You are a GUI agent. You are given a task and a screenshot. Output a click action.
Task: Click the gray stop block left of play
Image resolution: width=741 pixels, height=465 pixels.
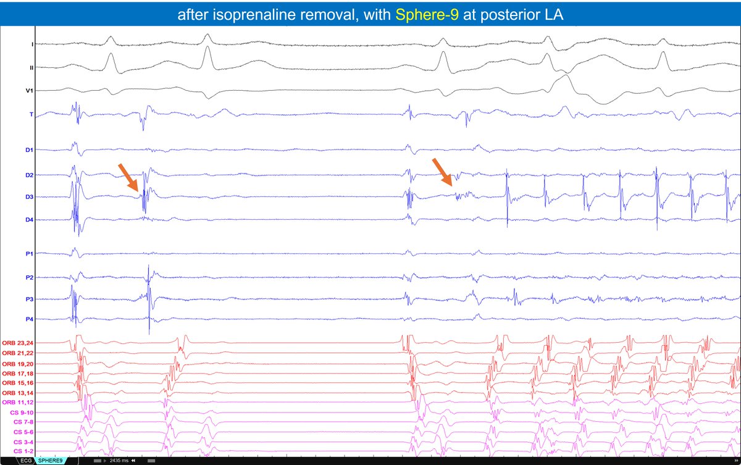coord(96,460)
